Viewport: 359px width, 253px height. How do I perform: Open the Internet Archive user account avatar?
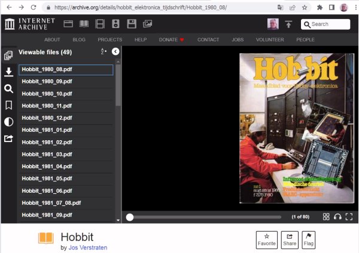click(273, 24)
